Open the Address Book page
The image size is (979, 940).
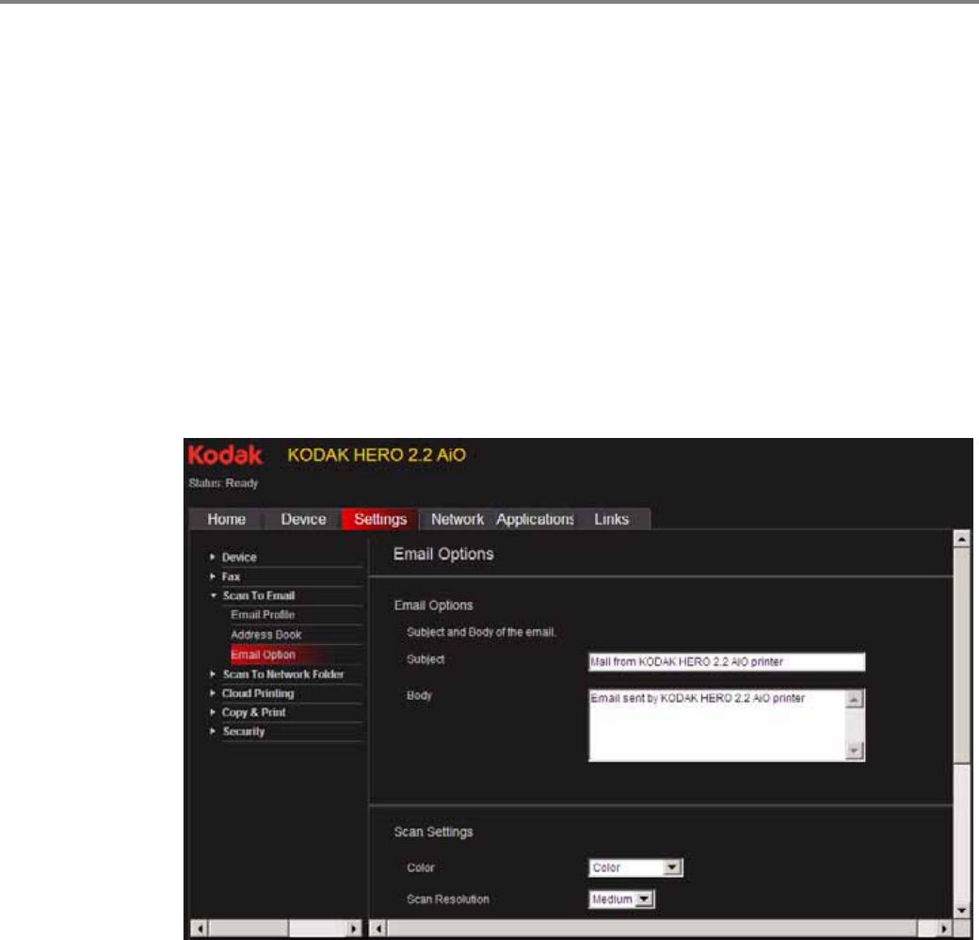coord(266,635)
